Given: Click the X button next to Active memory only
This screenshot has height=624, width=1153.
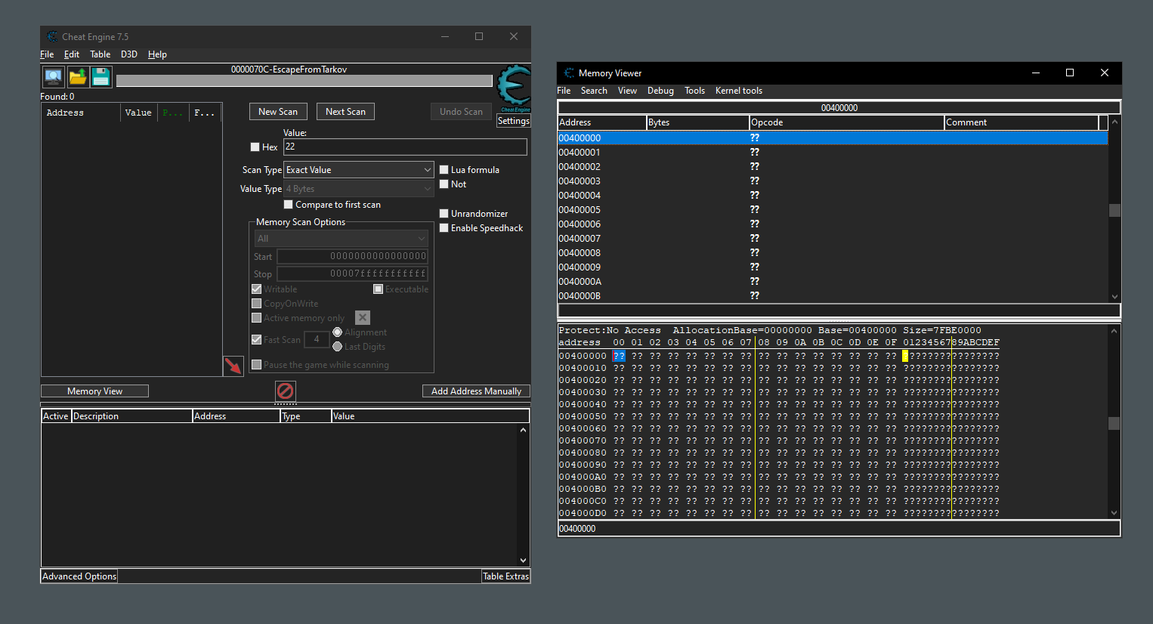Looking at the screenshot, I should [363, 318].
